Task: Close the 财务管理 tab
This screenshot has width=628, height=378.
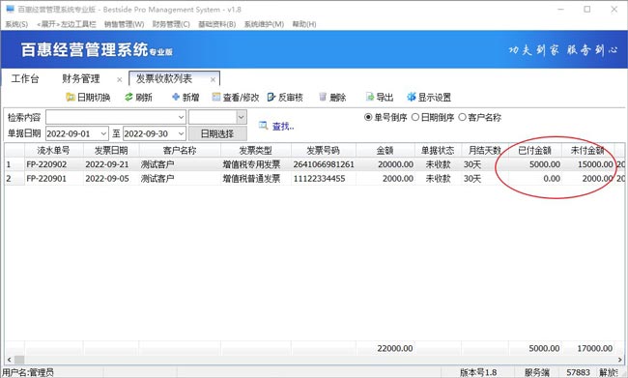Action: (x=120, y=80)
